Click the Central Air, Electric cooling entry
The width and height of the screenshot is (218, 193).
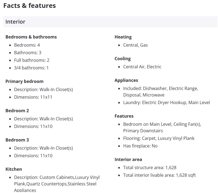click(142, 67)
